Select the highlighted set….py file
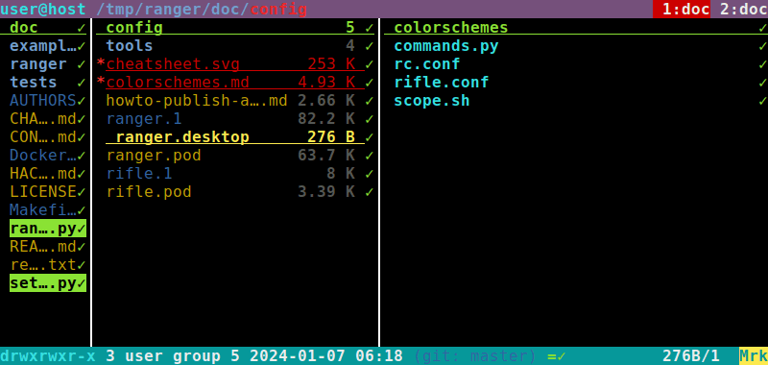 [47, 282]
